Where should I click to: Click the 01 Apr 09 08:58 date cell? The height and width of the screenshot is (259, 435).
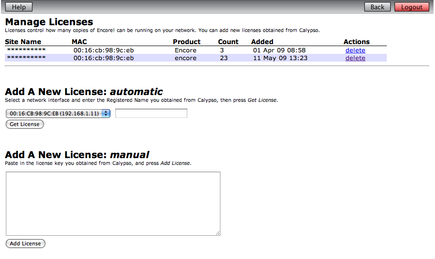[279, 50]
